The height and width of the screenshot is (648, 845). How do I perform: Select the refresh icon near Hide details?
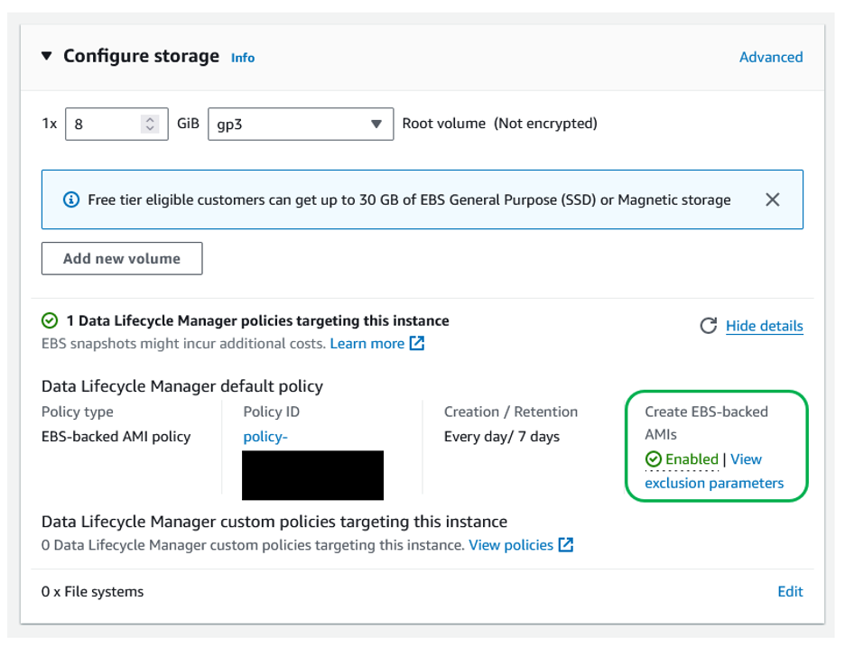click(x=709, y=326)
